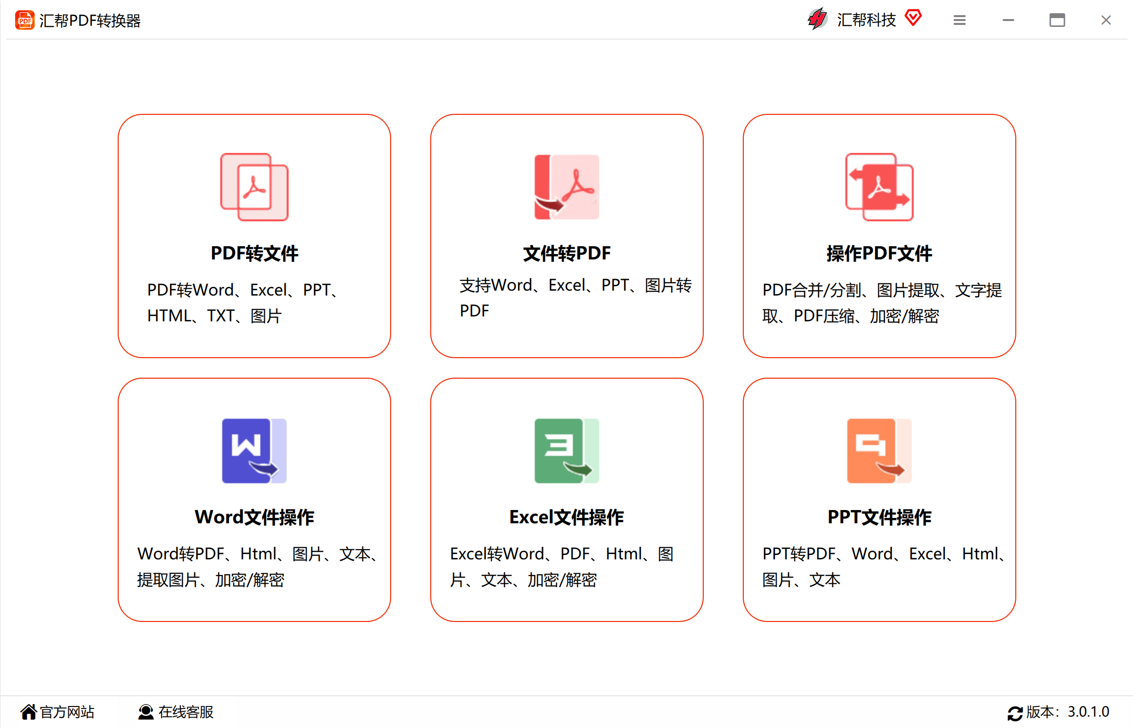Click the PDF app logo in title bar
This screenshot has width=1133, height=728.
tap(25, 20)
